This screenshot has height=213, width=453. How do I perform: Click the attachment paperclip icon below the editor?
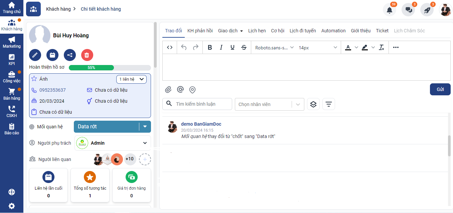coord(168,89)
